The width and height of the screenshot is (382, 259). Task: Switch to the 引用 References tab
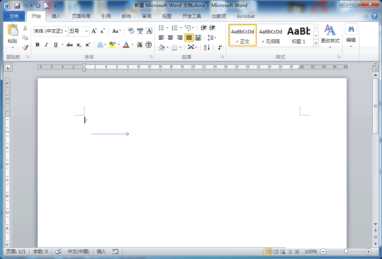point(106,16)
